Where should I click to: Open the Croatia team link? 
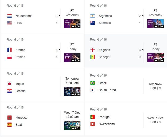[x=20, y=91]
